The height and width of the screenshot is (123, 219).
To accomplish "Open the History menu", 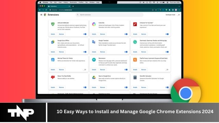I will [66, 2].
